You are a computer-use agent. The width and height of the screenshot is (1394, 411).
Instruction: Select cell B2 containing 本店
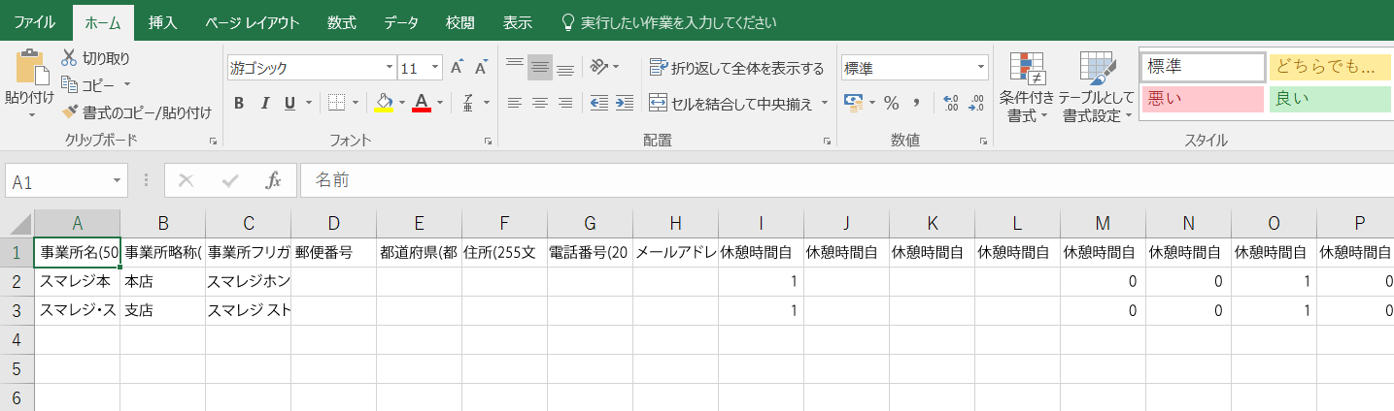(162, 281)
